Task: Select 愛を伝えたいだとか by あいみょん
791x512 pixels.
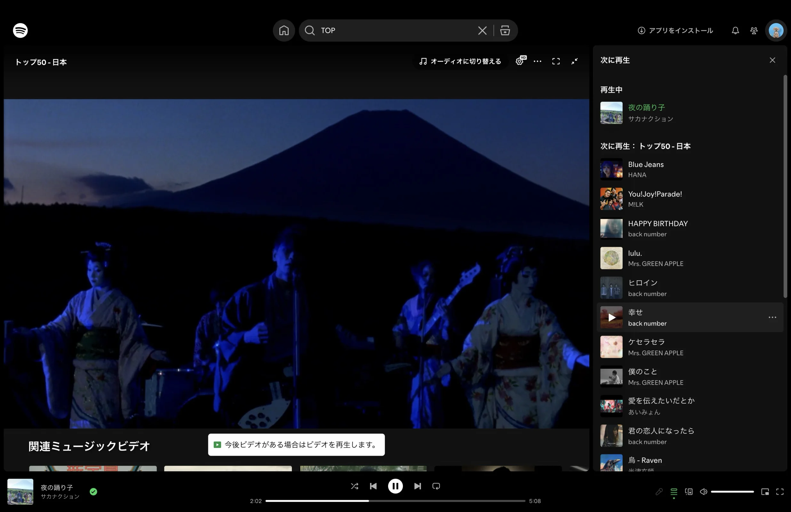Action: [x=690, y=406]
